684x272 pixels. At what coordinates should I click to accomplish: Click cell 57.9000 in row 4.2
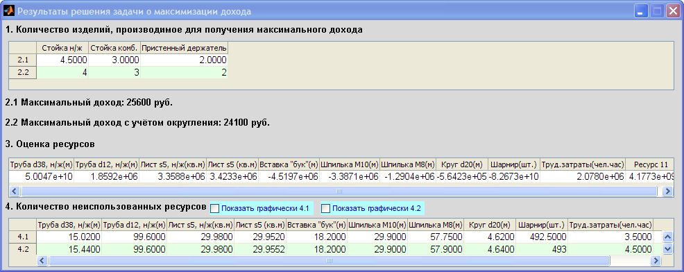[436, 249]
